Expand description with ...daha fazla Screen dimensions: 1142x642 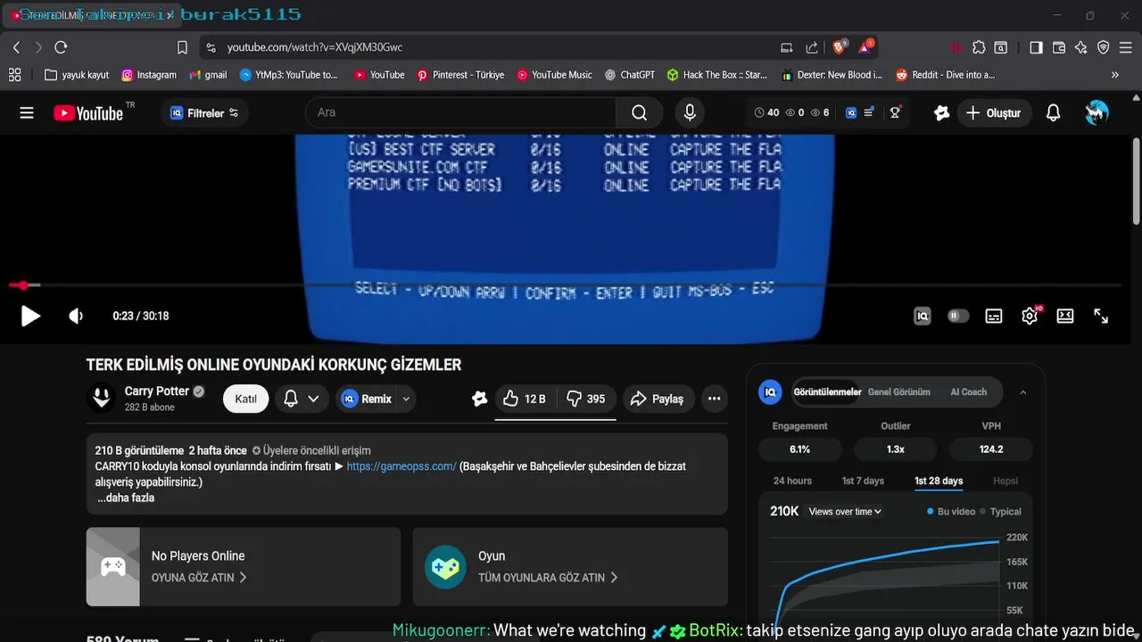point(126,498)
